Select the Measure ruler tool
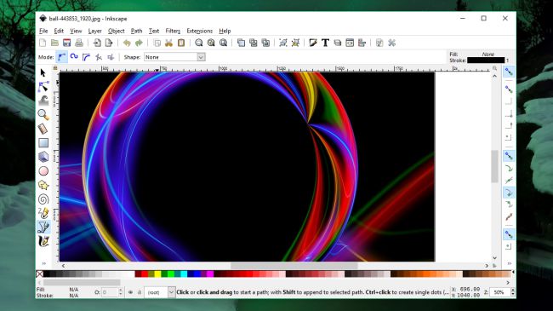This screenshot has width=553, height=311. [43, 129]
